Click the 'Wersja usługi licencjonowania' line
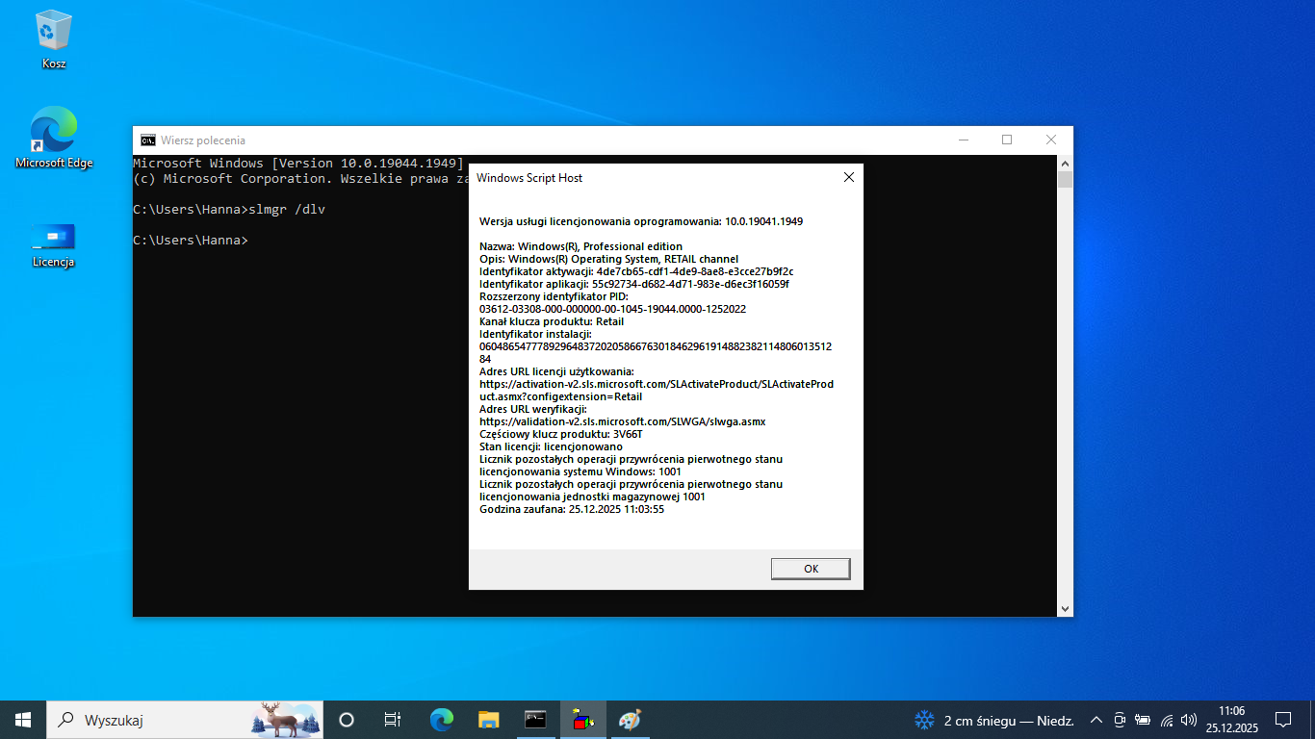1315x739 pixels. click(641, 221)
